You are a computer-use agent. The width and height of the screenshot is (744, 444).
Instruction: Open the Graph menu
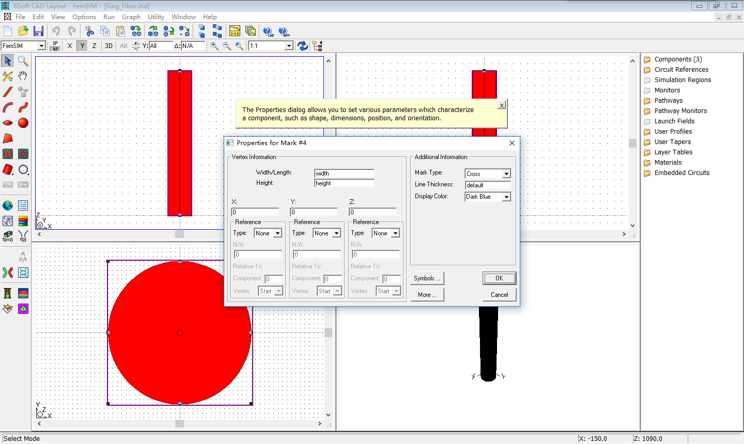point(131,17)
